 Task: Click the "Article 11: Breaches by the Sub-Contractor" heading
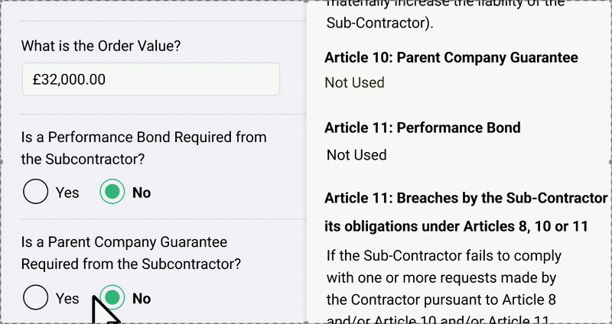click(465, 199)
